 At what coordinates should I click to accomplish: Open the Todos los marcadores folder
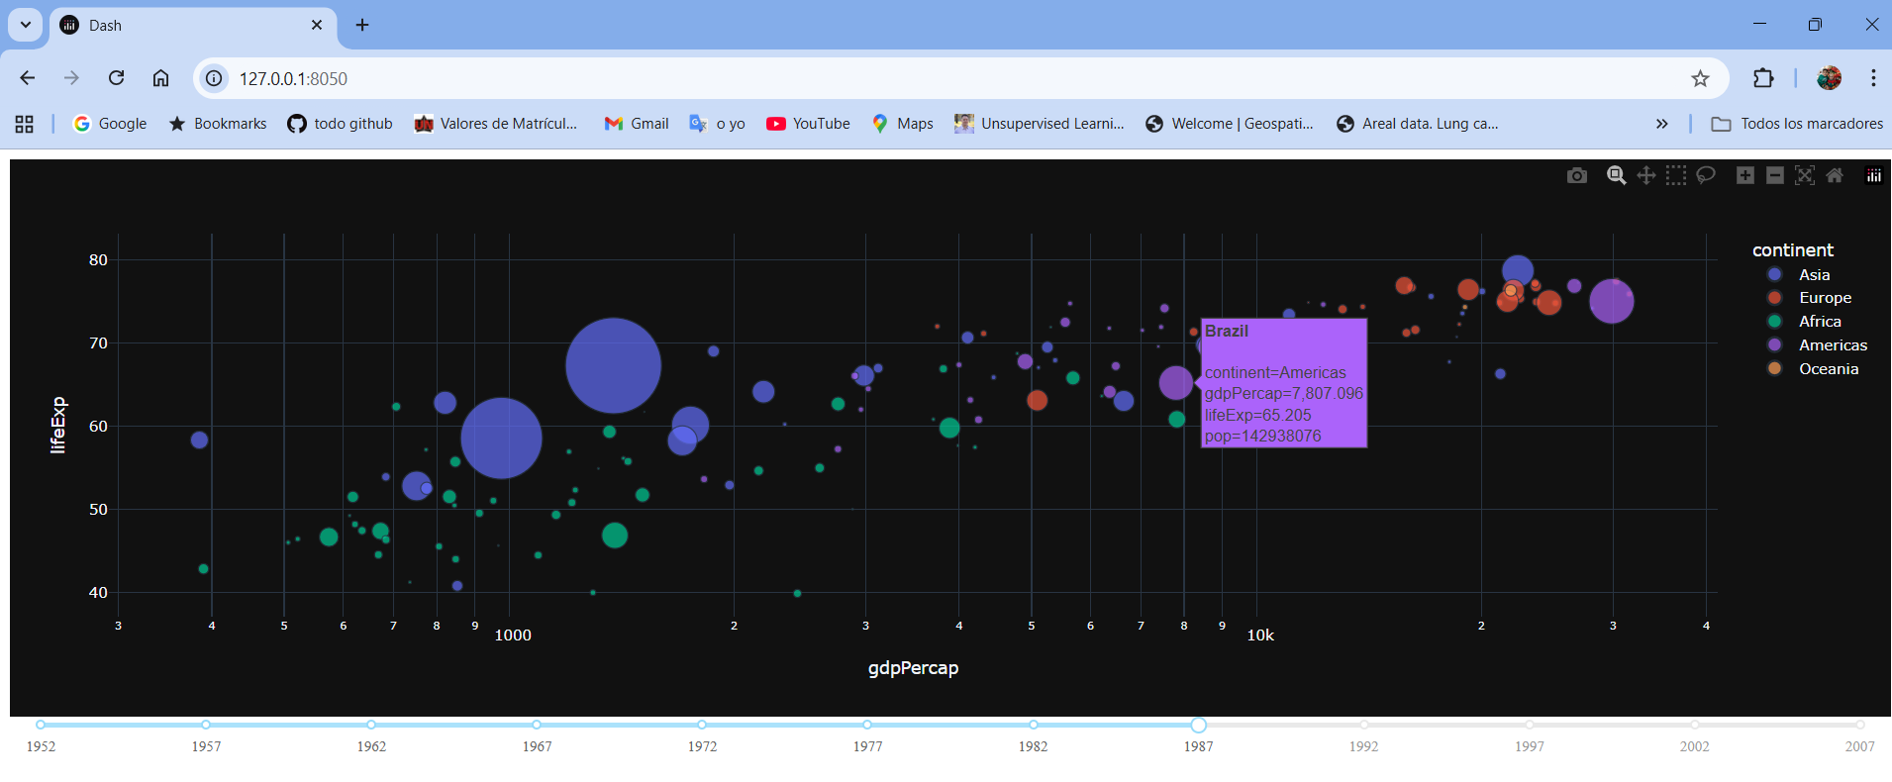1797,124
